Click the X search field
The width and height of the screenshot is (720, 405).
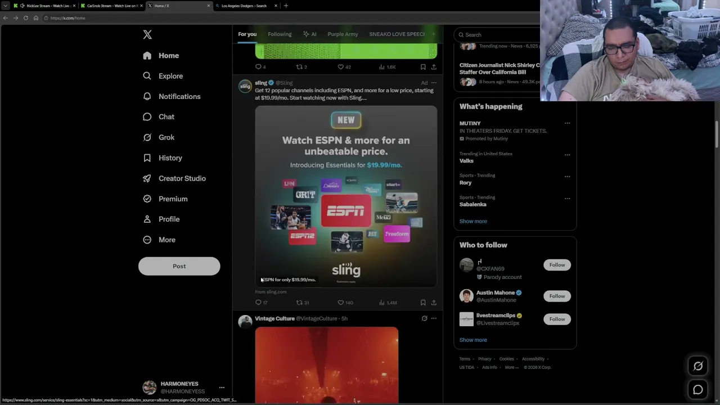click(498, 35)
